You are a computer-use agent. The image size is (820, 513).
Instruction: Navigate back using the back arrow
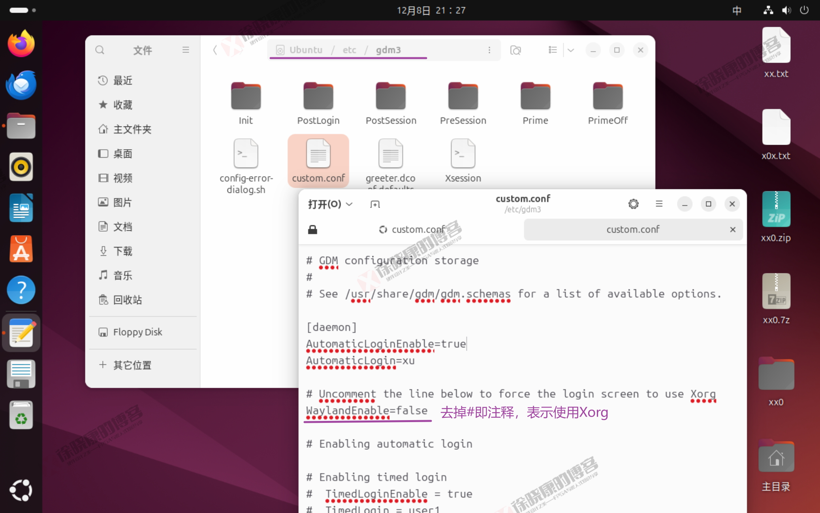(214, 50)
